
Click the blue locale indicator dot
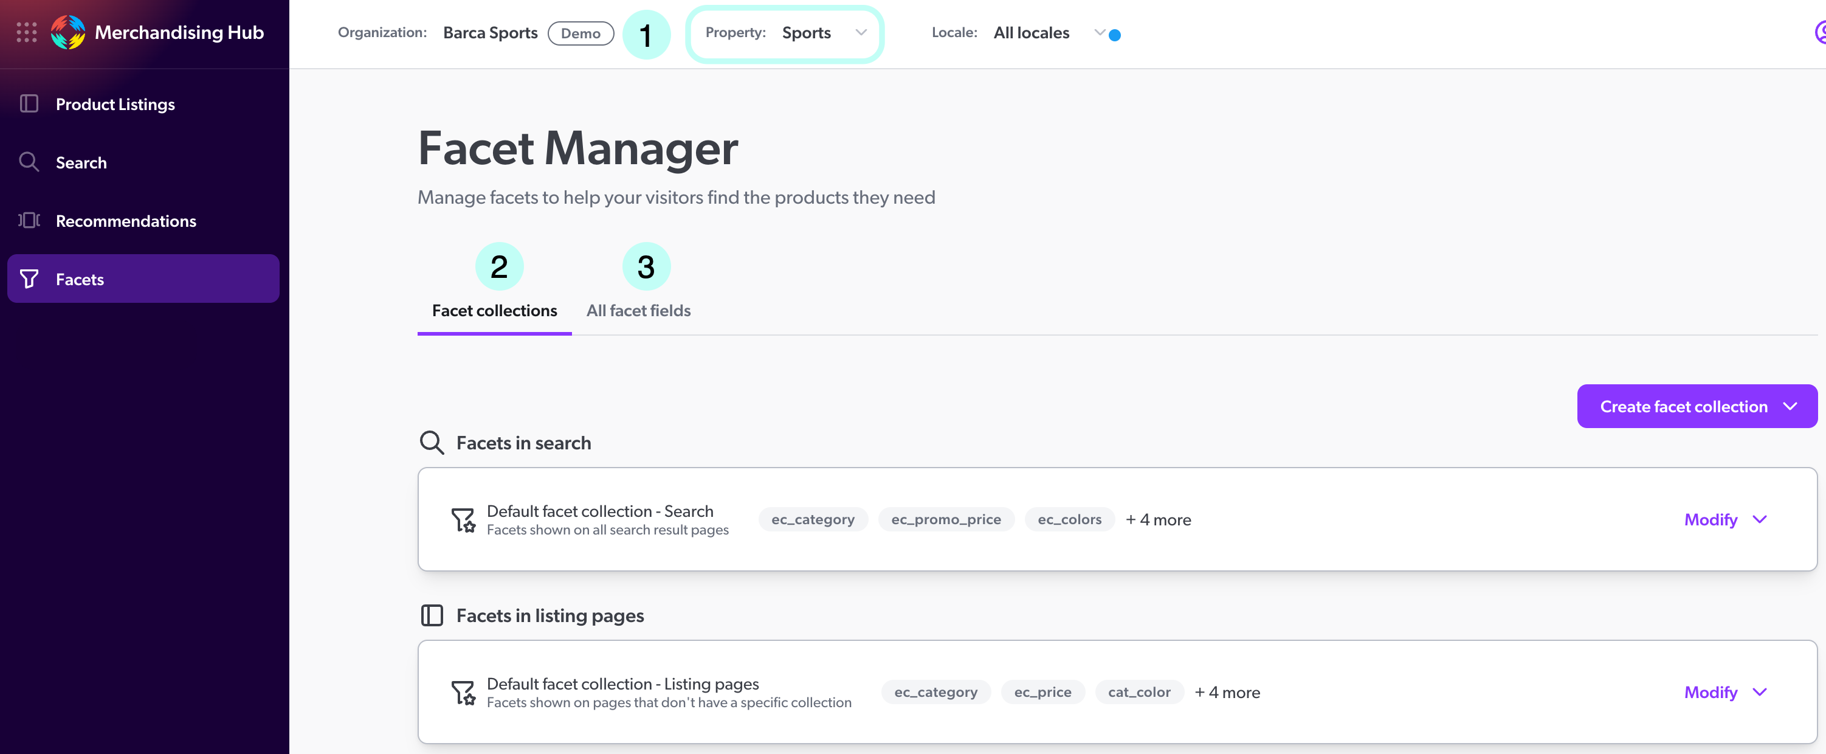(x=1114, y=35)
